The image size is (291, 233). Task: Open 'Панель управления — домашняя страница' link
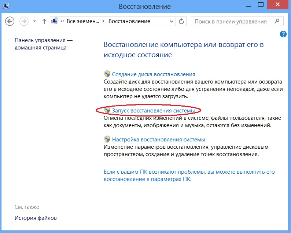43,44
